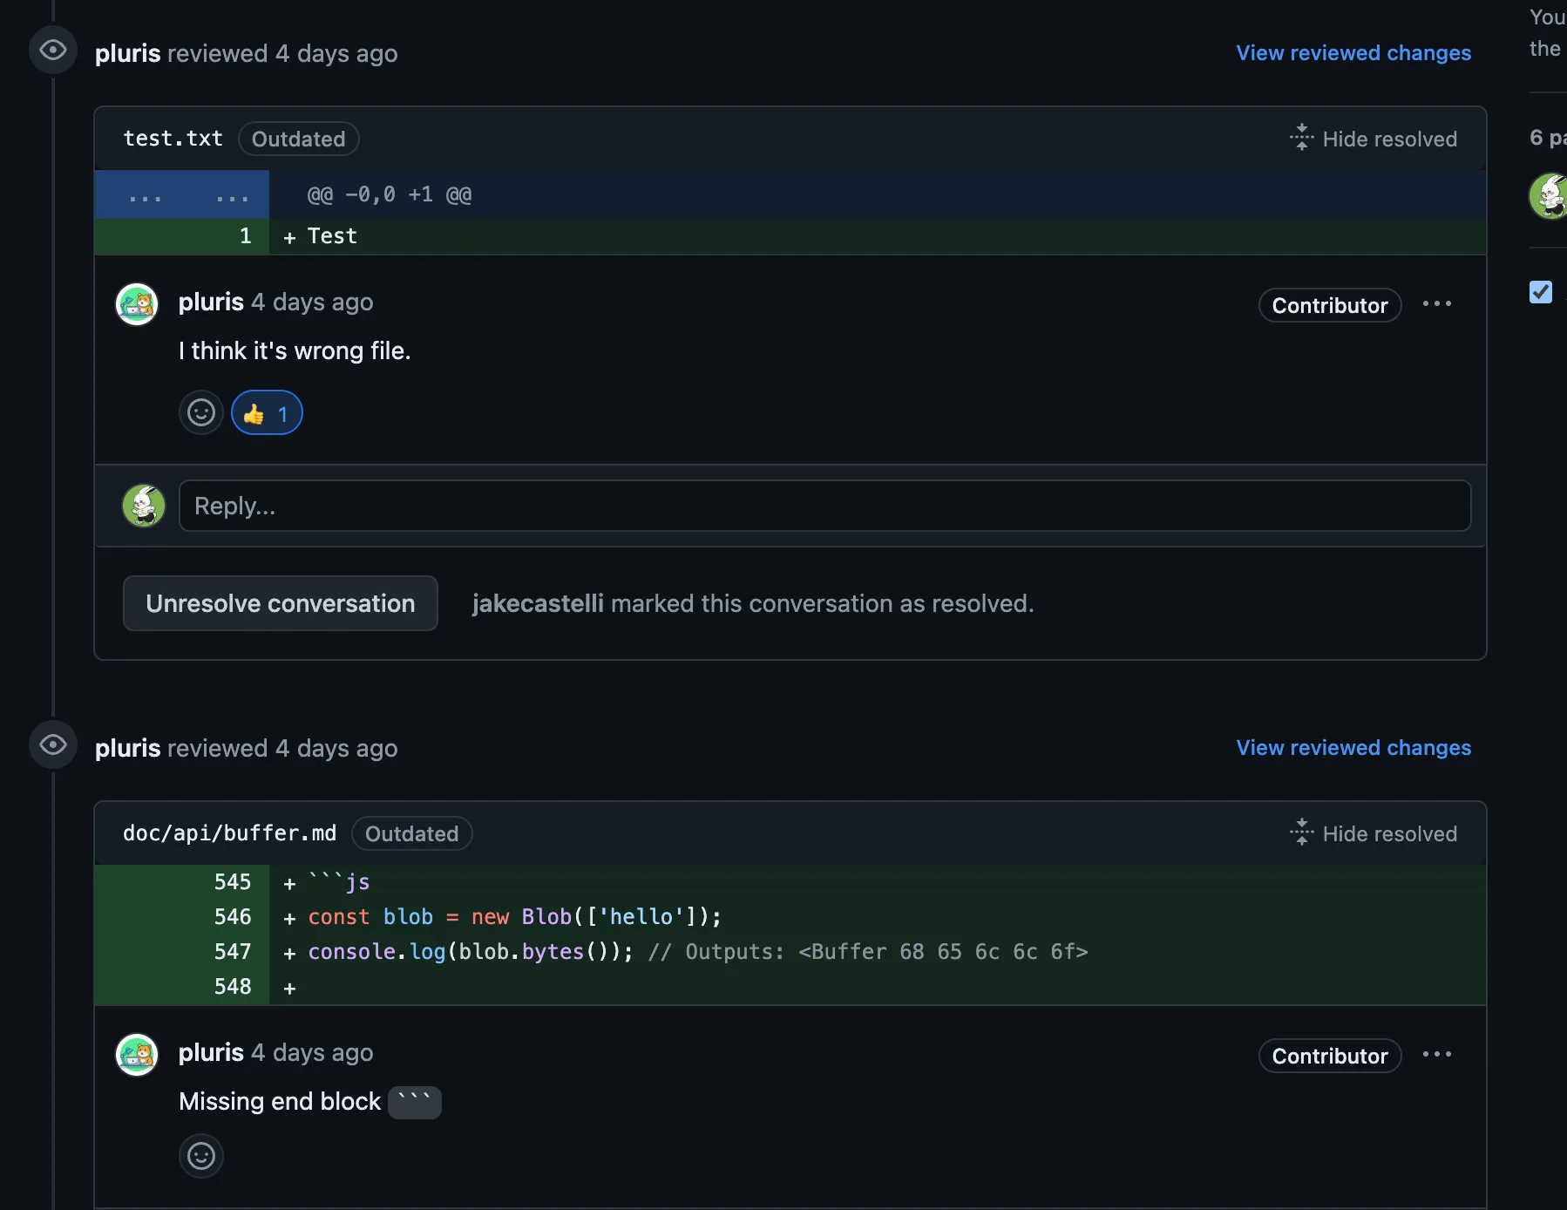Viewport: 1567px width, 1210px height.
Task: Click the eye review icon above buffer.md review
Action: pyautogui.click(x=53, y=745)
